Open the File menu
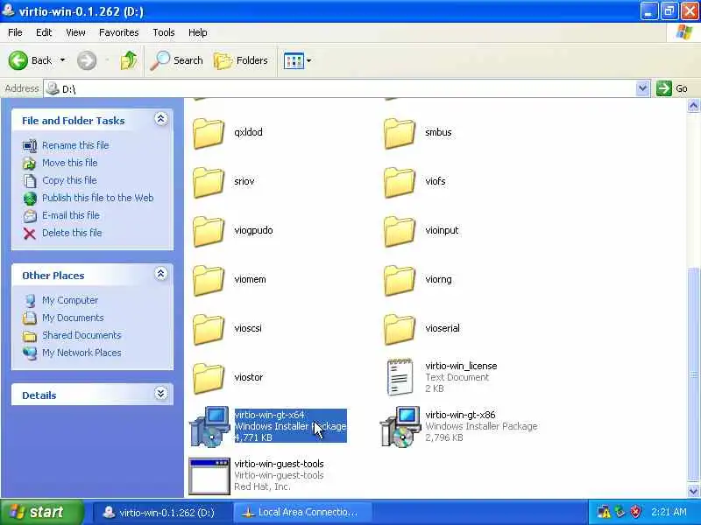This screenshot has height=525, width=701. [x=15, y=32]
